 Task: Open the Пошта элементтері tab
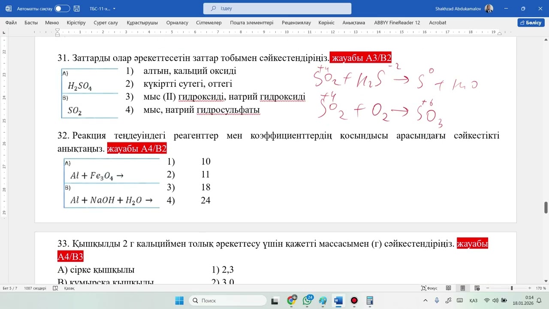tap(252, 23)
